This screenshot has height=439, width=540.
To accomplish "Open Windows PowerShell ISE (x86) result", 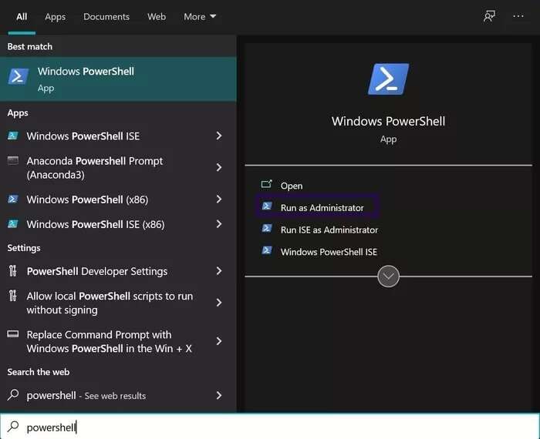I will pyautogui.click(x=118, y=224).
